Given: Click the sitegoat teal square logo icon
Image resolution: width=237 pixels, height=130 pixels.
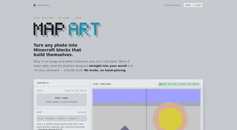Looking at the screenshot, I should pos(34,5).
